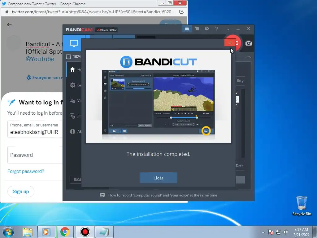
Task: Click the taskbar clock showing 8:17 AM
Action: coord(301,232)
